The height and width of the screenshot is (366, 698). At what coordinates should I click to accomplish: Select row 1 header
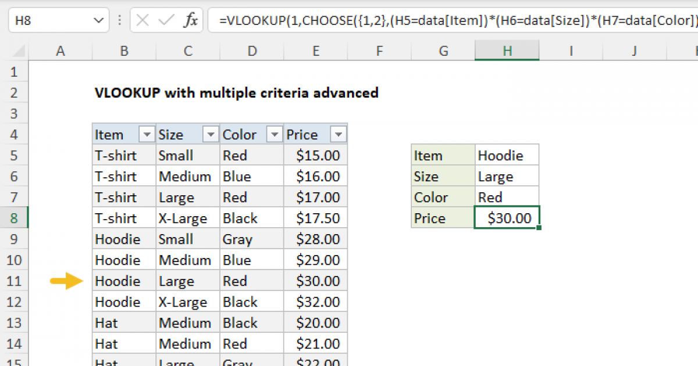tap(14, 72)
